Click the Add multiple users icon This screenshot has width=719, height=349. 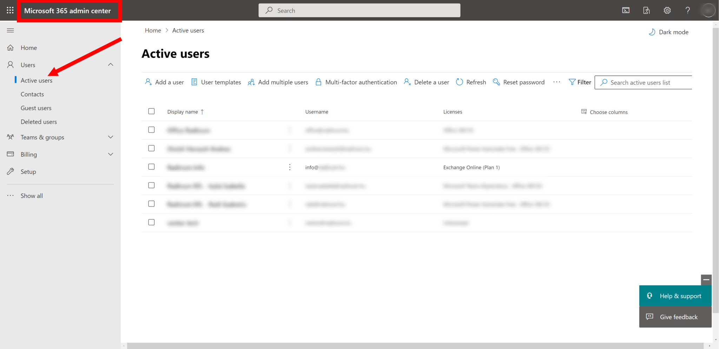pos(251,82)
